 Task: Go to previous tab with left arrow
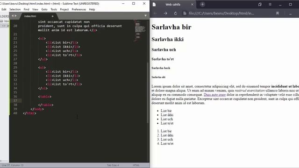13,16
